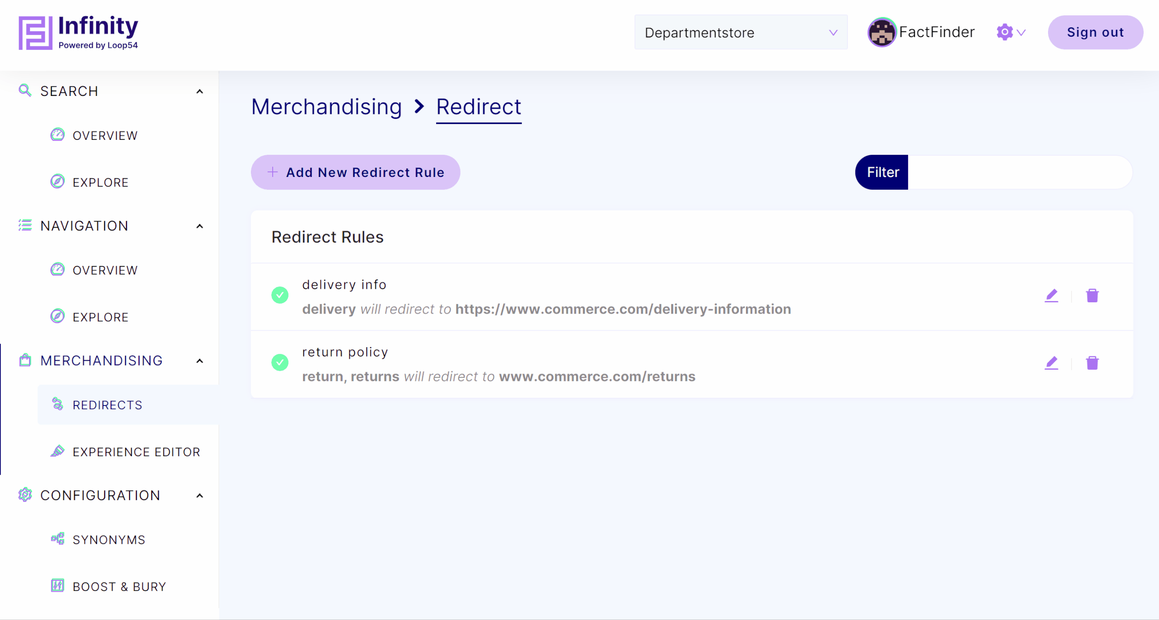Toggle return policy rule active status
This screenshot has height=620, width=1159.
[x=280, y=362]
